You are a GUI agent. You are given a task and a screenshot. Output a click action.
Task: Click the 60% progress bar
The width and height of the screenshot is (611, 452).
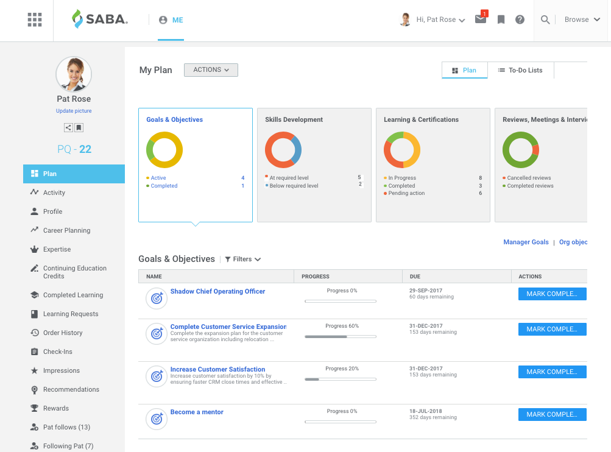pos(341,337)
